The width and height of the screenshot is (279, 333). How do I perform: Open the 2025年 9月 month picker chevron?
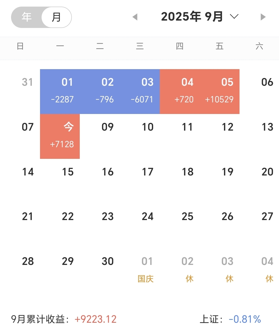(234, 17)
